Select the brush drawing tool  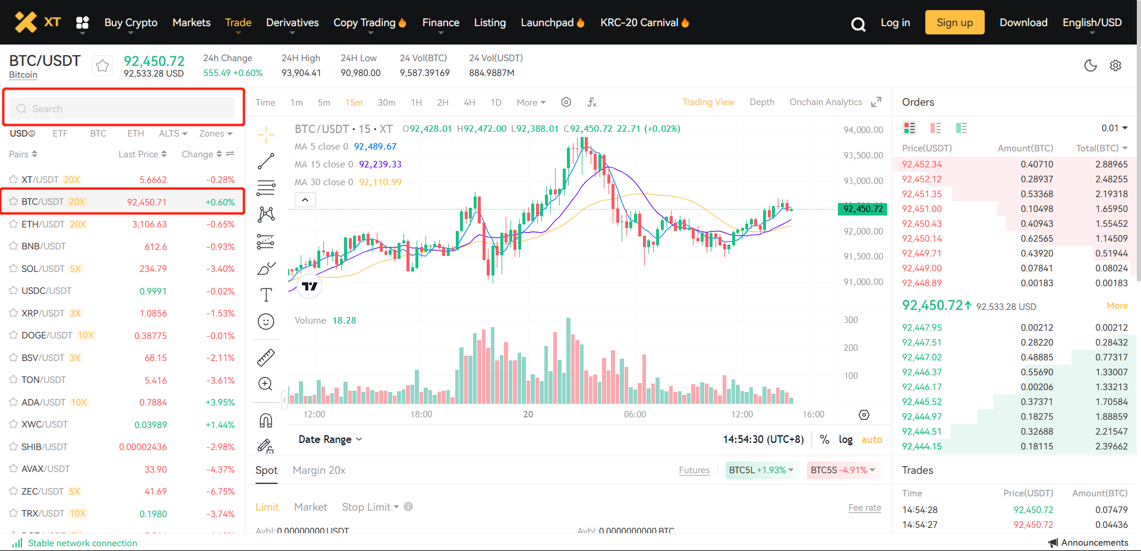(x=266, y=268)
